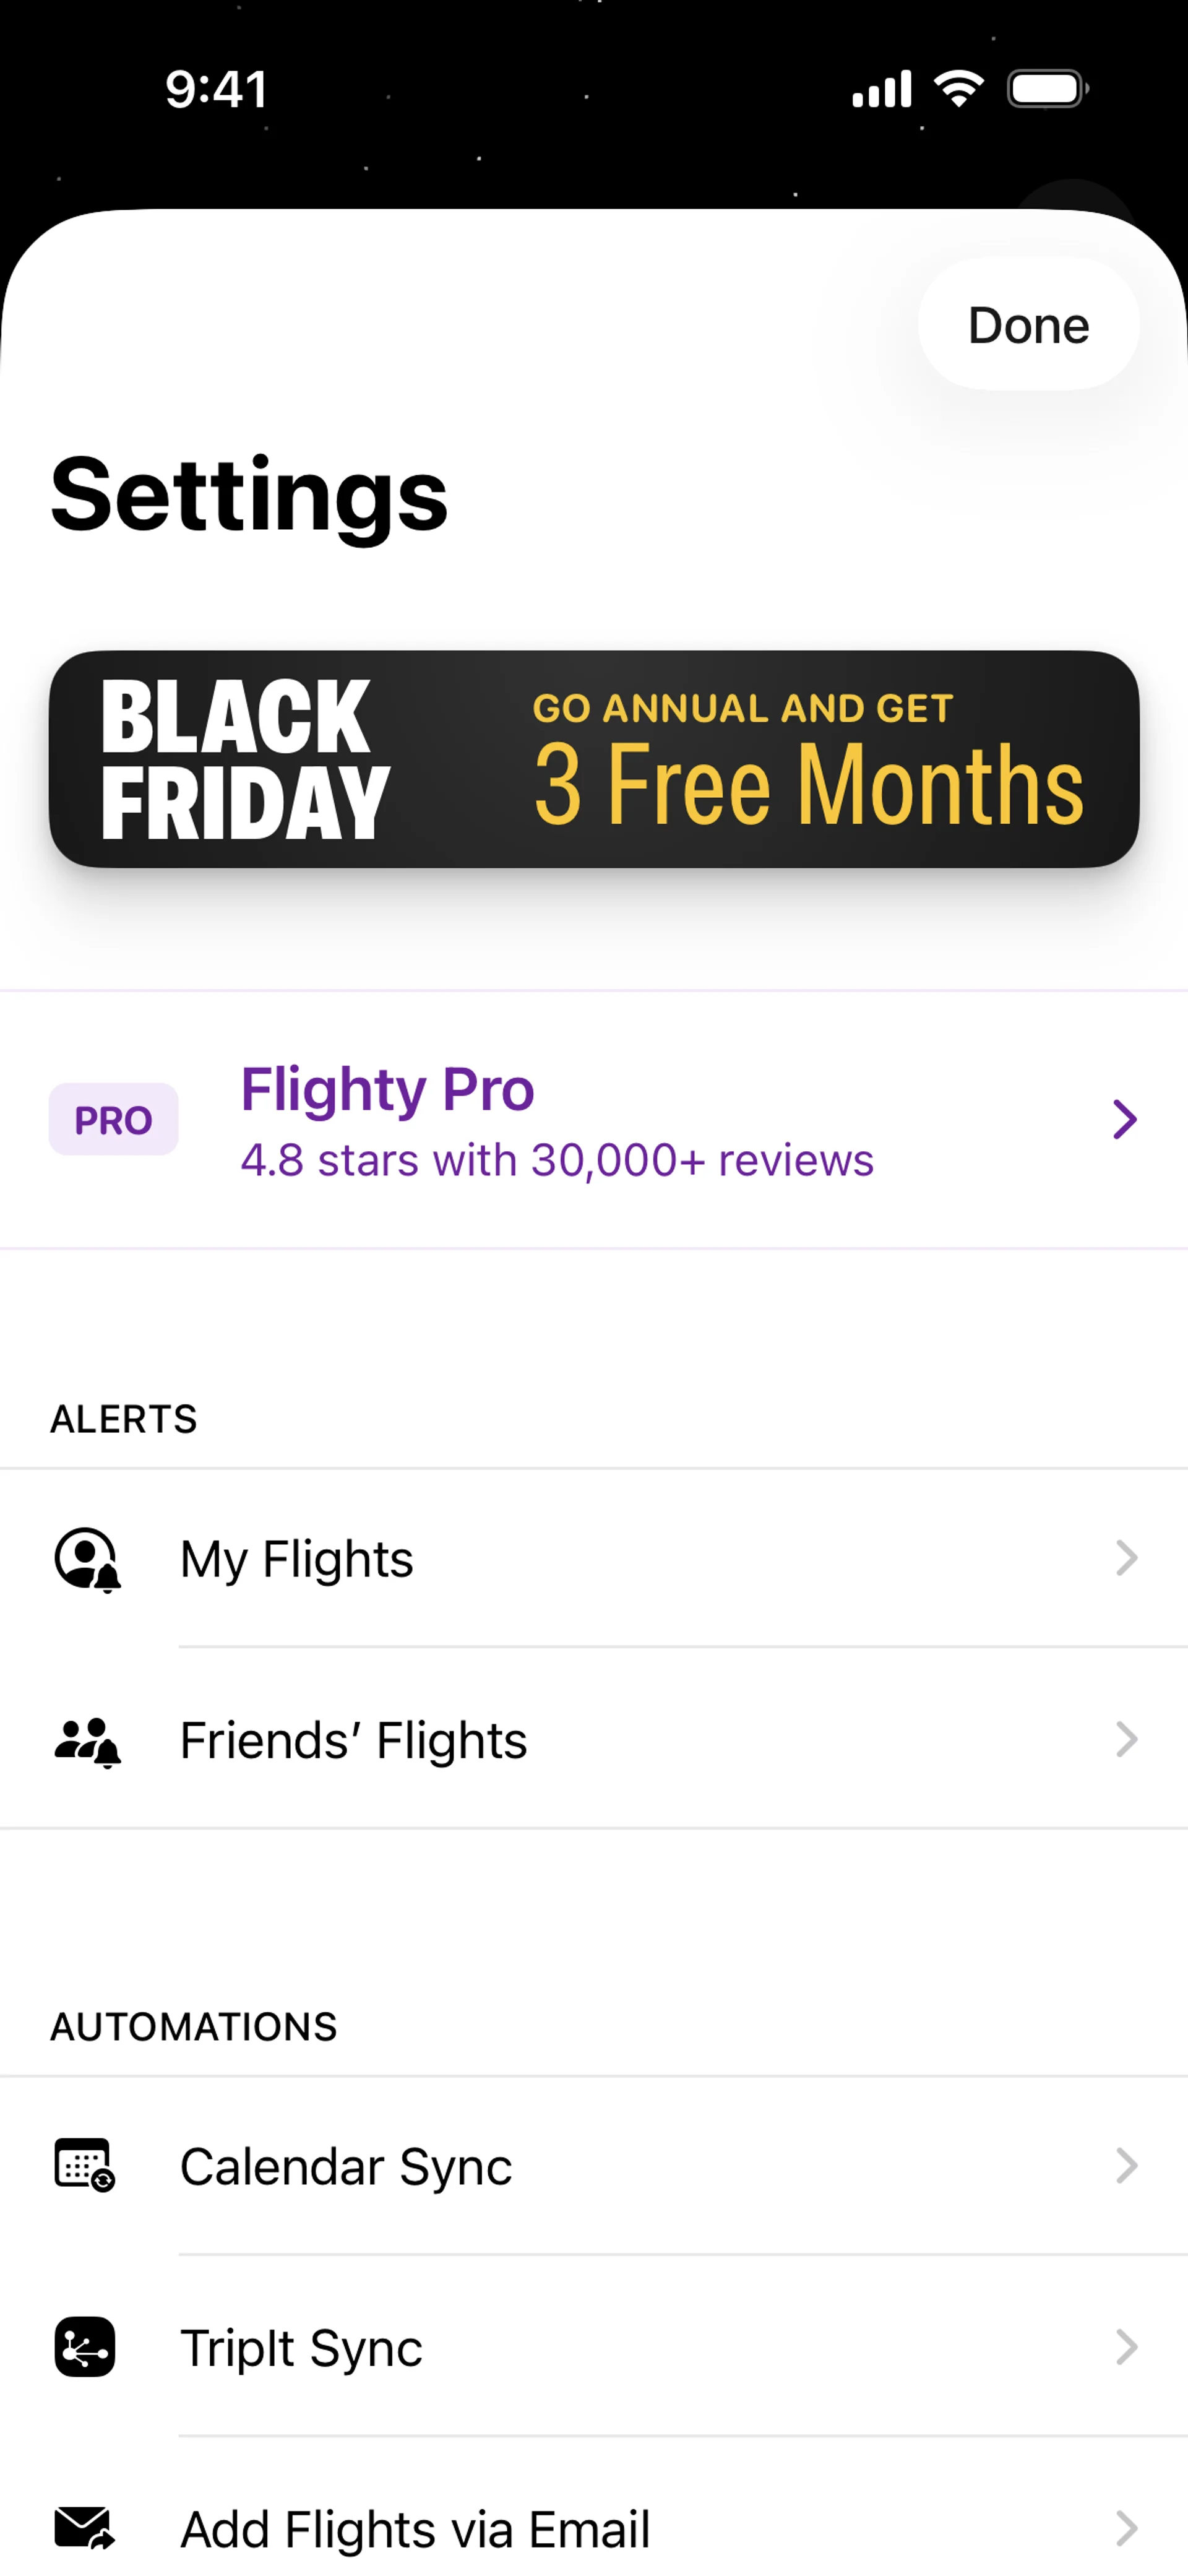Expand Friends' Flights chevron arrow
Image resolution: width=1188 pixels, height=2576 pixels.
pos(1126,1740)
